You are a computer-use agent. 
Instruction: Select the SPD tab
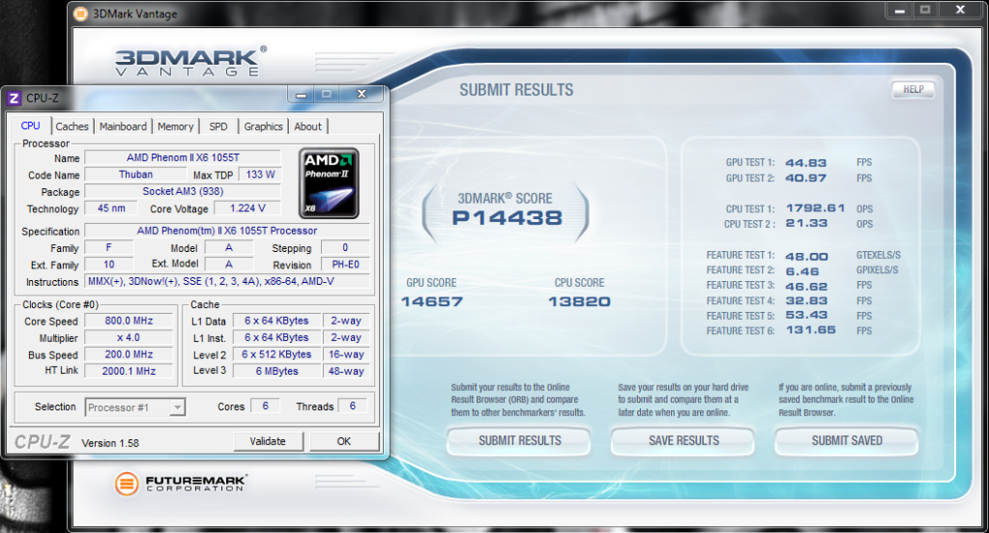(x=218, y=126)
